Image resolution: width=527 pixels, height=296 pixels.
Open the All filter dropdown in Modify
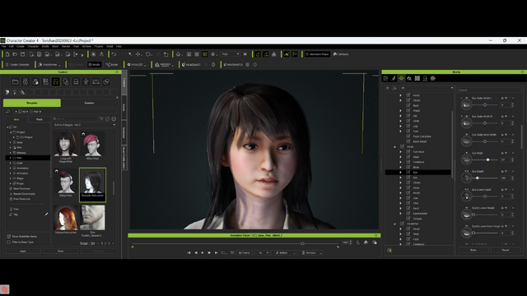427,88
